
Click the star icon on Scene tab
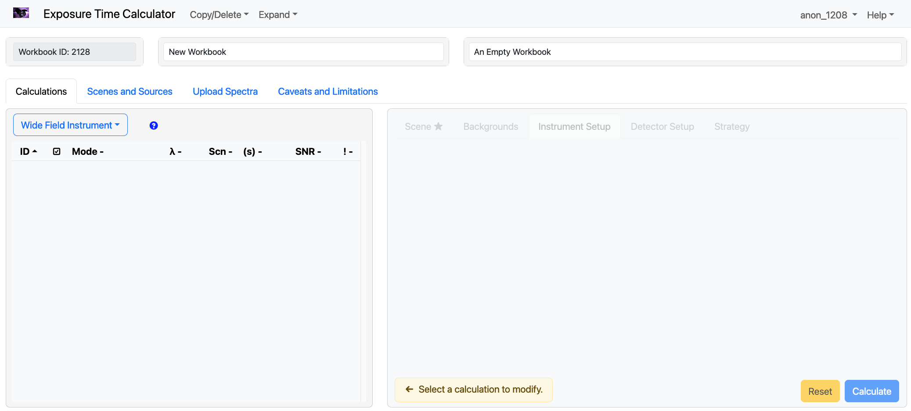[x=438, y=126]
